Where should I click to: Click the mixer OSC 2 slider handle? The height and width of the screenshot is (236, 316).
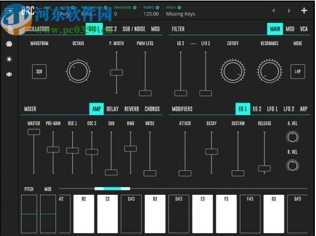pos(92,152)
